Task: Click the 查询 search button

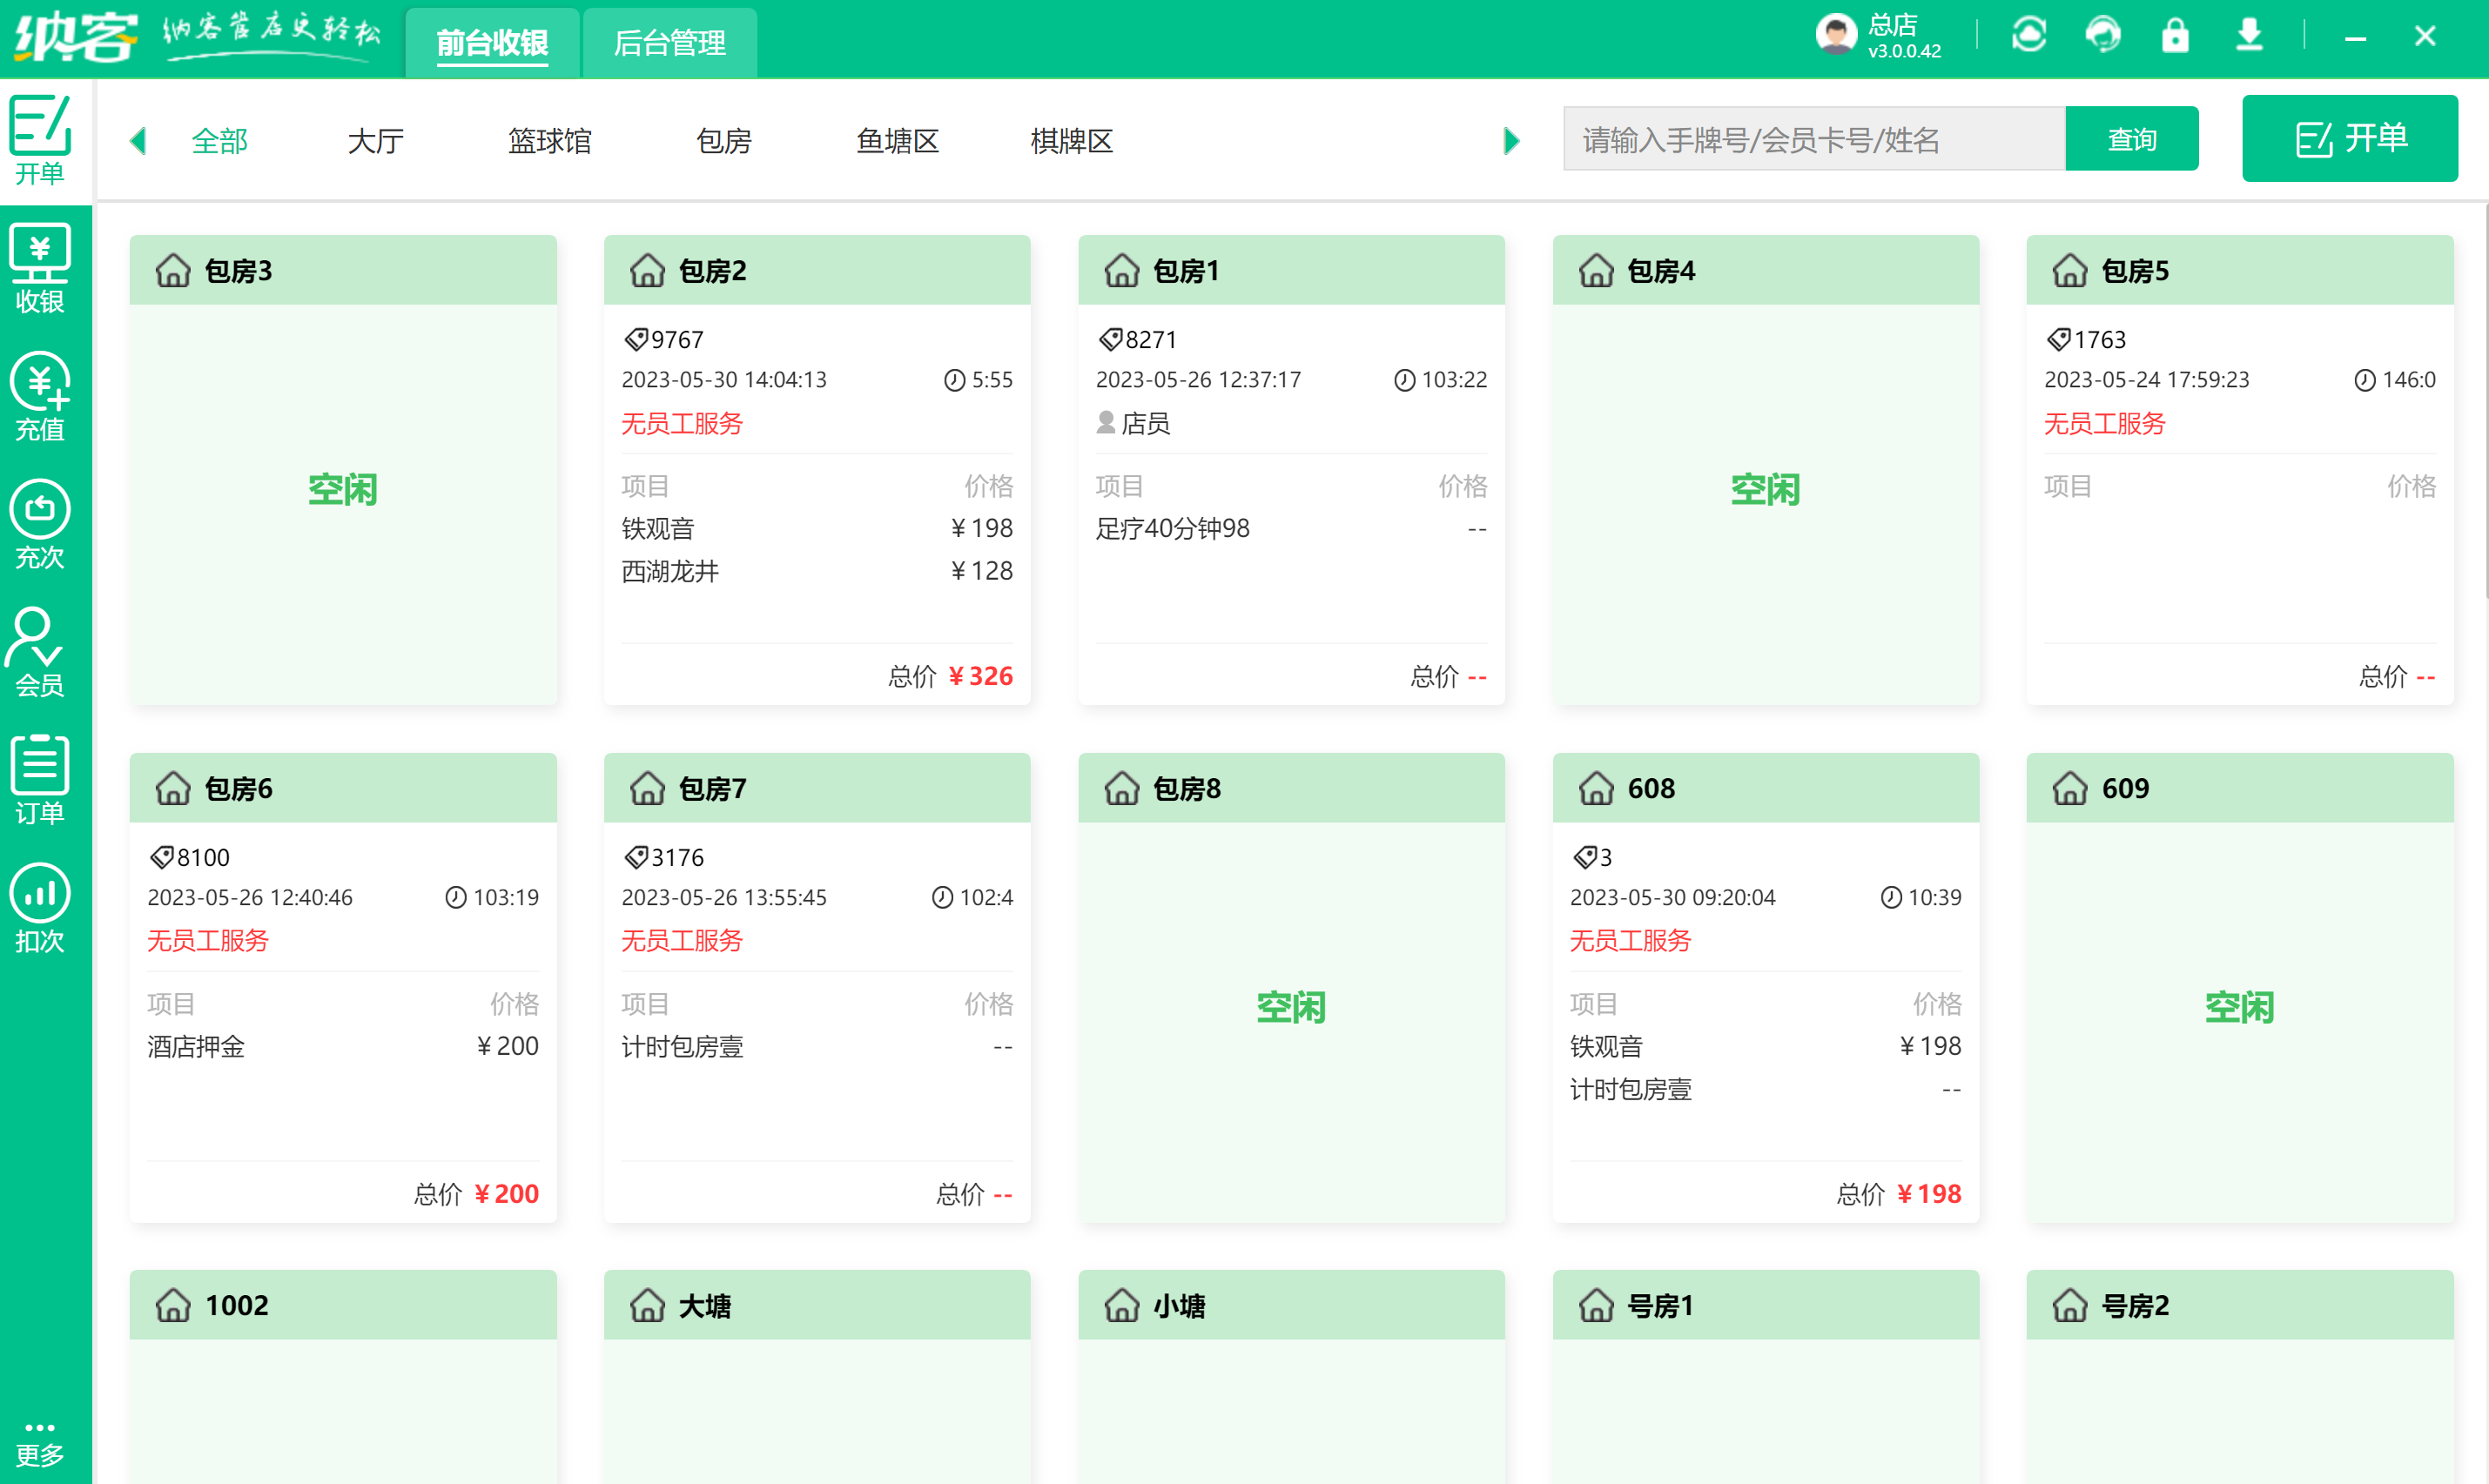Action: click(x=2131, y=138)
